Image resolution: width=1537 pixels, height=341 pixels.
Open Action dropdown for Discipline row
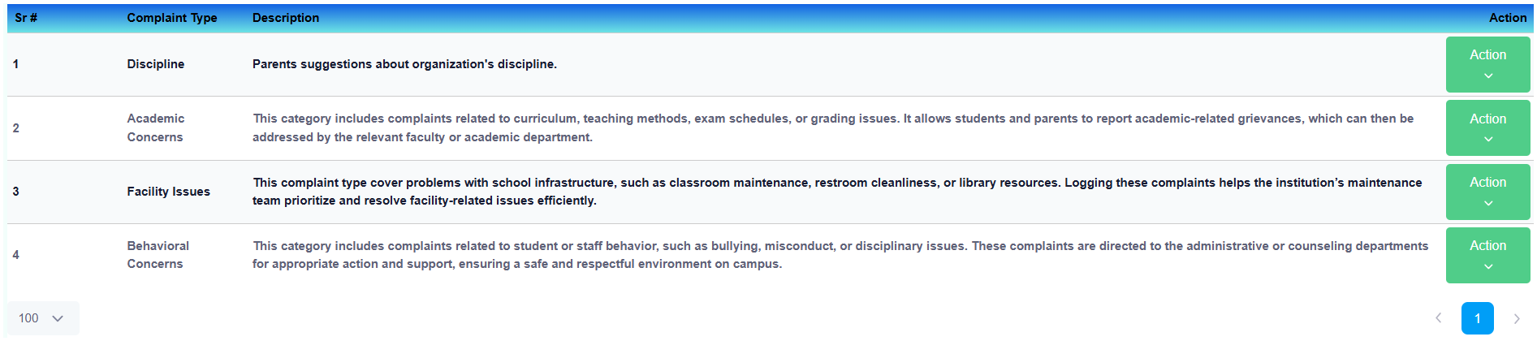pyautogui.click(x=1487, y=64)
